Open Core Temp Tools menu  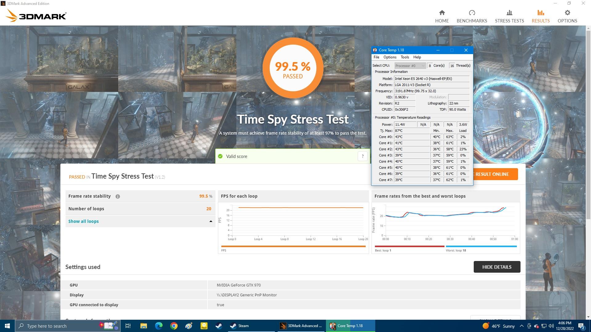click(x=404, y=57)
